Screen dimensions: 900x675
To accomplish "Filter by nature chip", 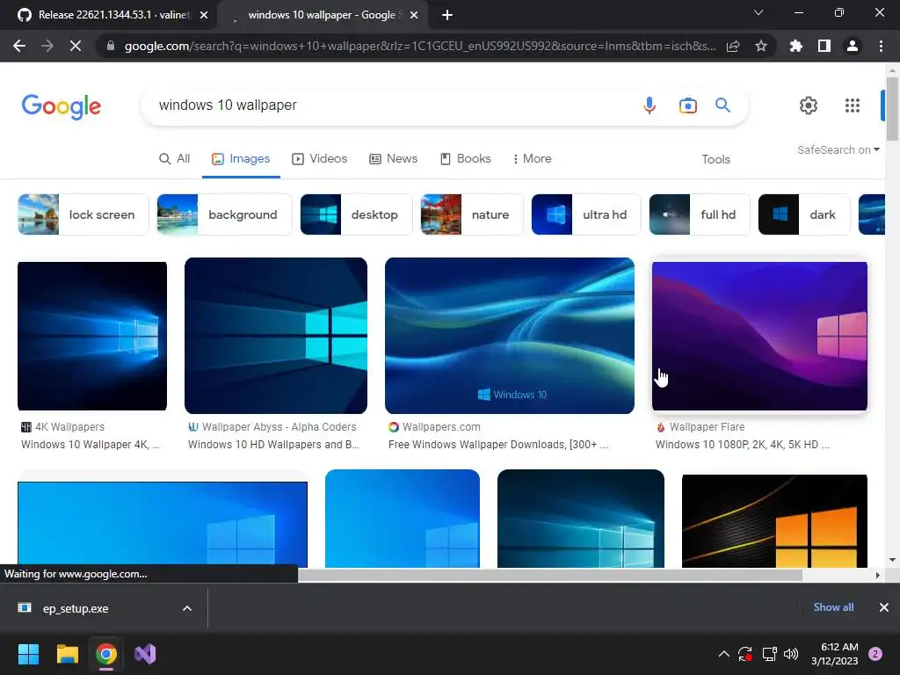I will [x=472, y=214].
